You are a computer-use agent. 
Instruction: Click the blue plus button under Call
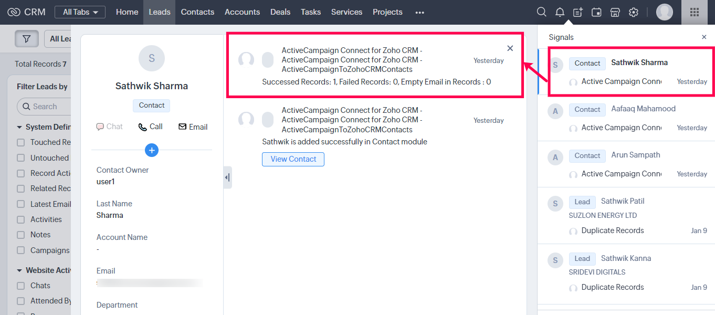click(152, 150)
